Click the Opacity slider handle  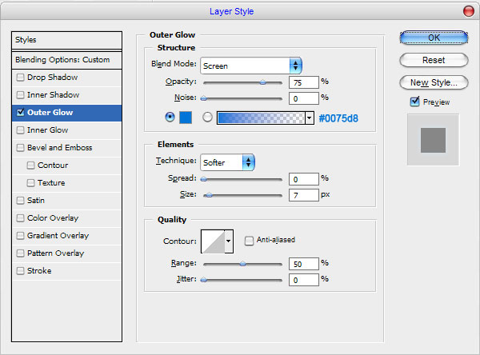(x=262, y=82)
